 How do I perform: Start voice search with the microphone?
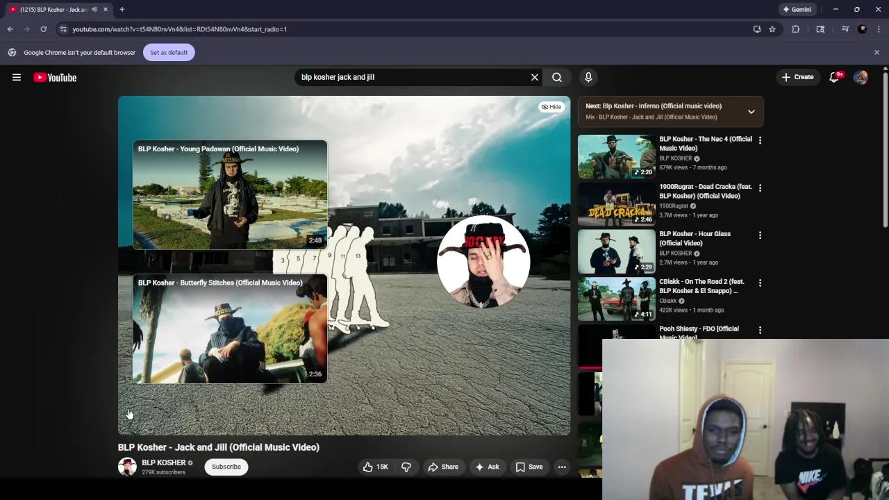[588, 77]
